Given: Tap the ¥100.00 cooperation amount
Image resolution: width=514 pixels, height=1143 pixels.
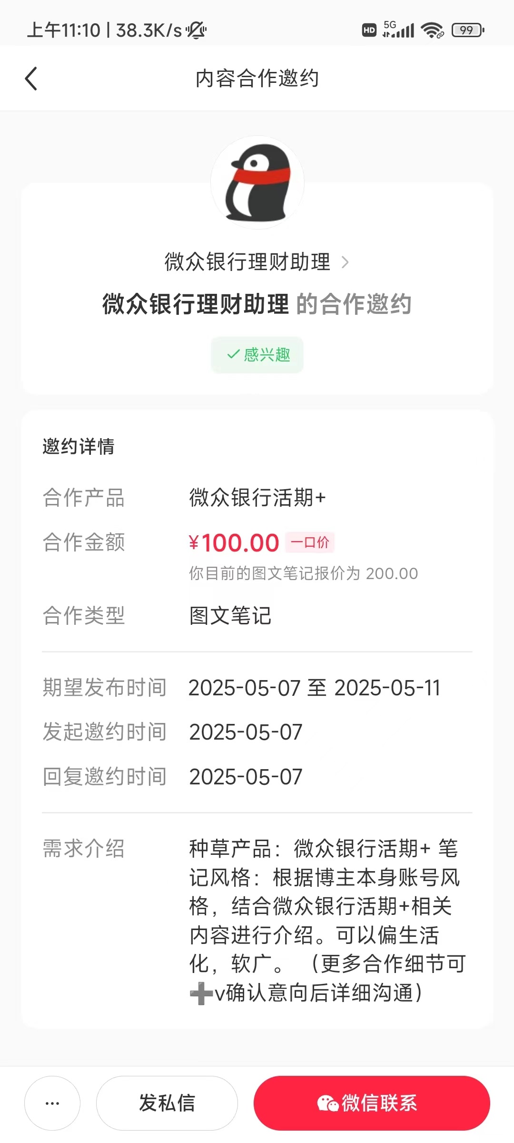Looking at the screenshot, I should click(234, 542).
